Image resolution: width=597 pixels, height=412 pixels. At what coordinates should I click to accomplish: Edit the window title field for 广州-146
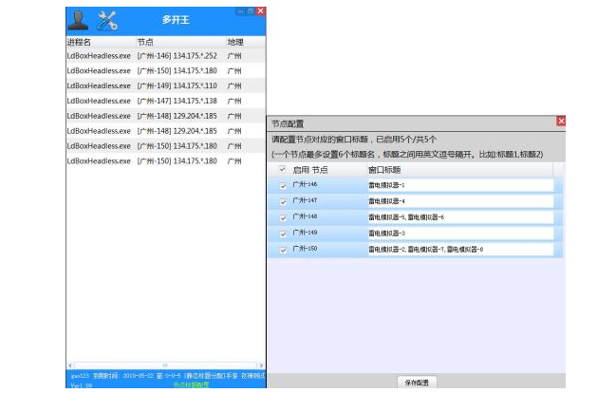click(460, 185)
